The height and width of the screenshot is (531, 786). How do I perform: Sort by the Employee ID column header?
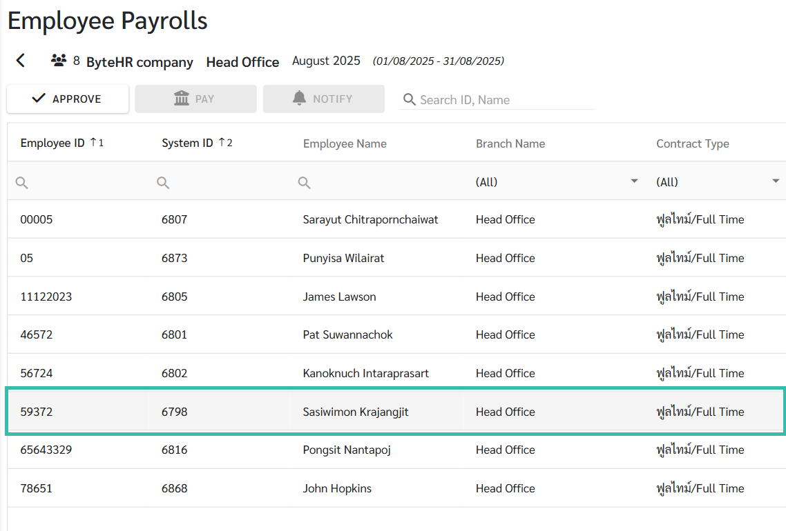pos(52,143)
